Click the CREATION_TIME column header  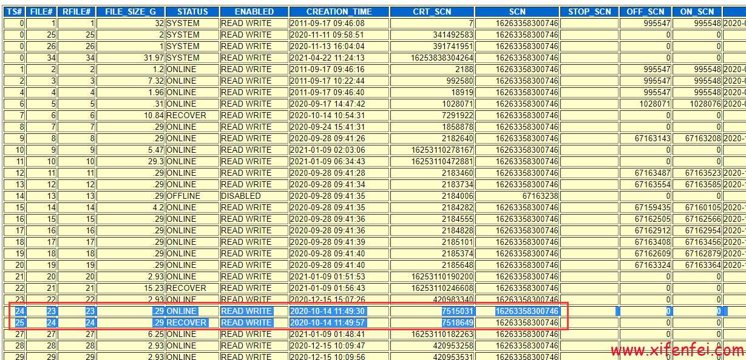tap(339, 12)
